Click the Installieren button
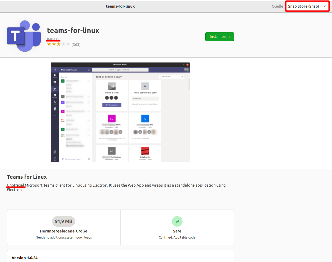 point(219,37)
